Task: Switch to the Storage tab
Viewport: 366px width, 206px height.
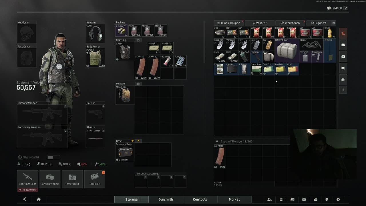Action: click(131, 199)
